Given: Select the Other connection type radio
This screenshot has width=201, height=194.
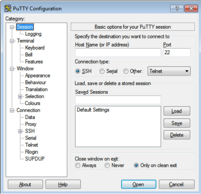Looking at the screenshot, I should [126, 71].
